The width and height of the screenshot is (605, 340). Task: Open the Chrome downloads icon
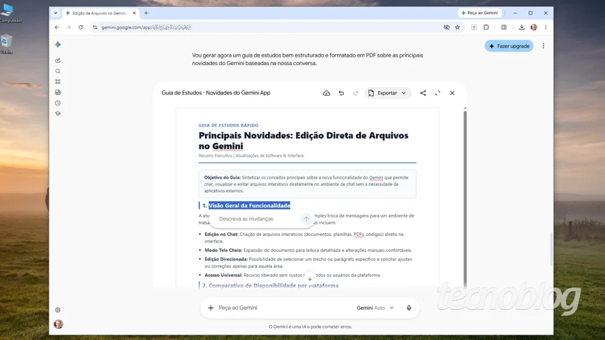[522, 27]
